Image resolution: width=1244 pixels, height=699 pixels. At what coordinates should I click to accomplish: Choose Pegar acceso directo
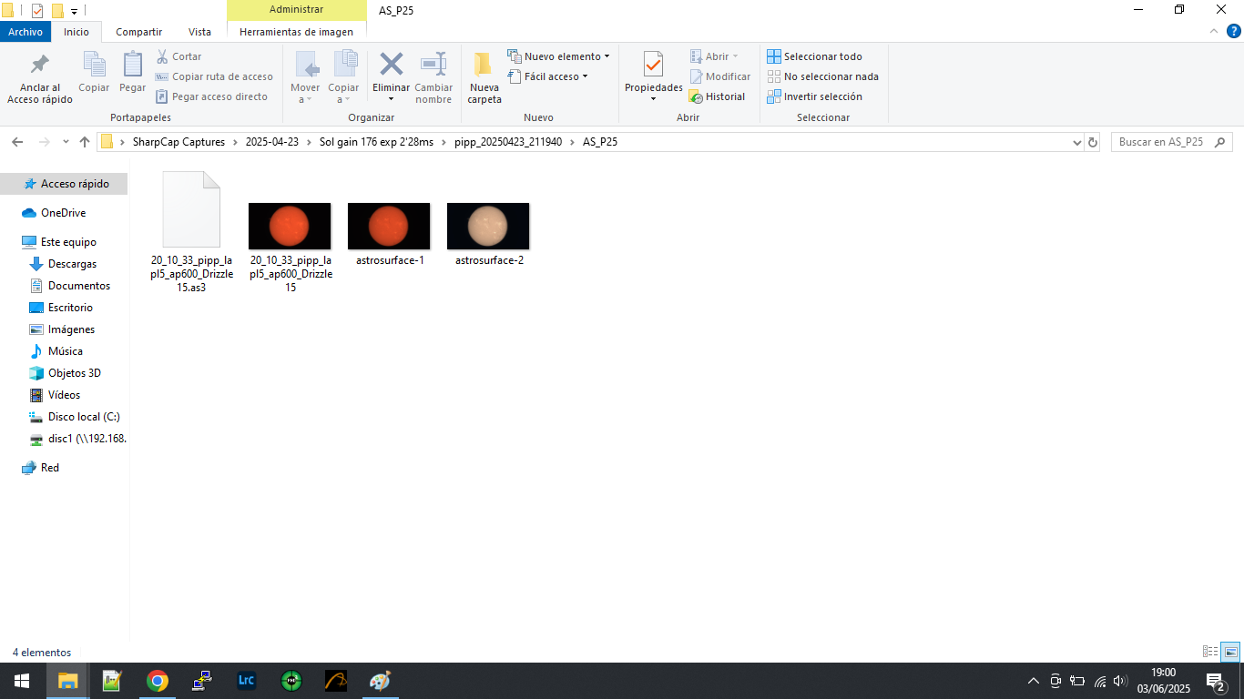pos(211,96)
